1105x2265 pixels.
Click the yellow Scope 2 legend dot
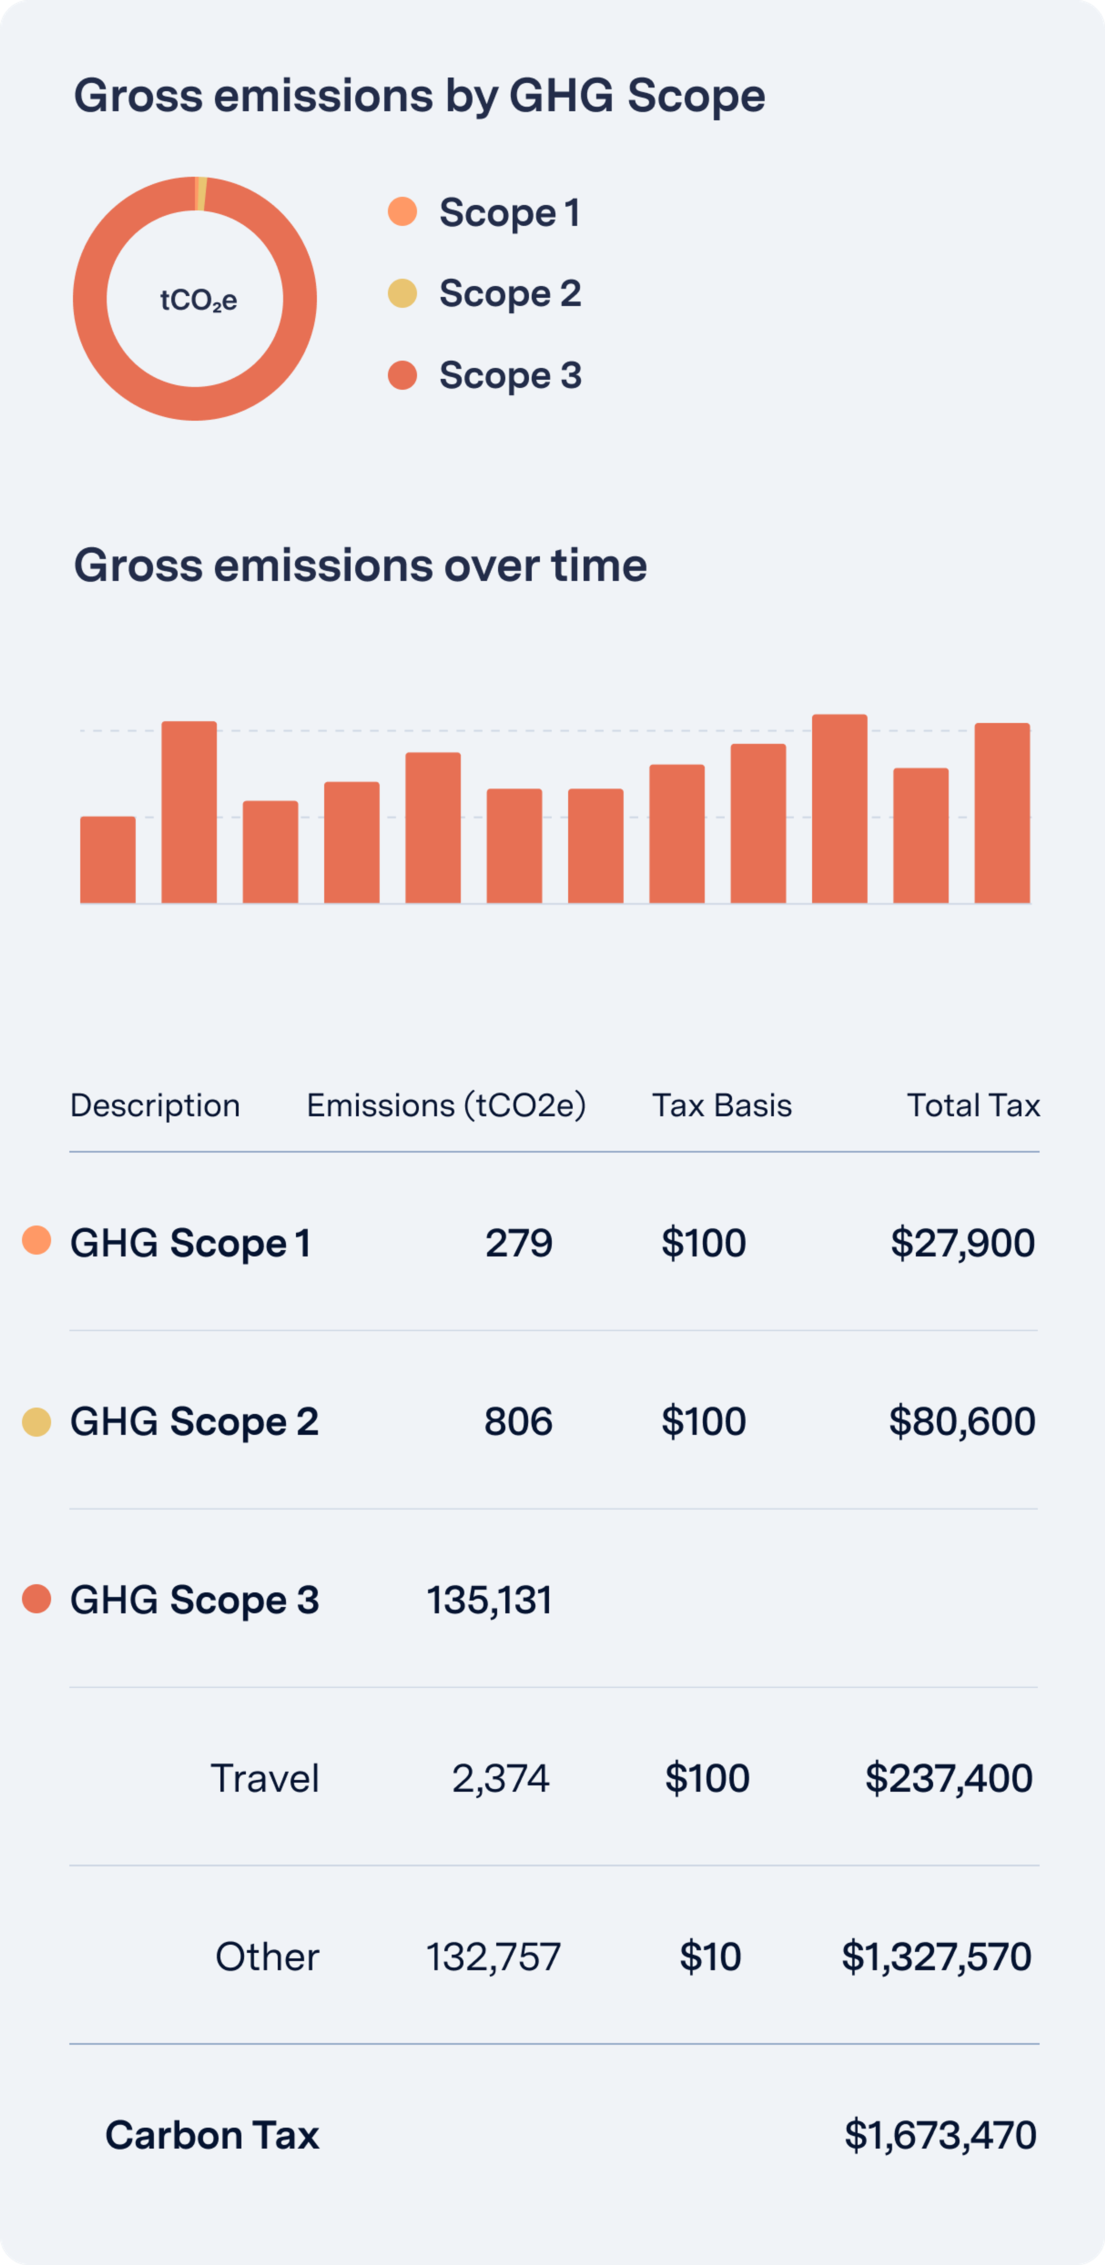click(x=402, y=293)
